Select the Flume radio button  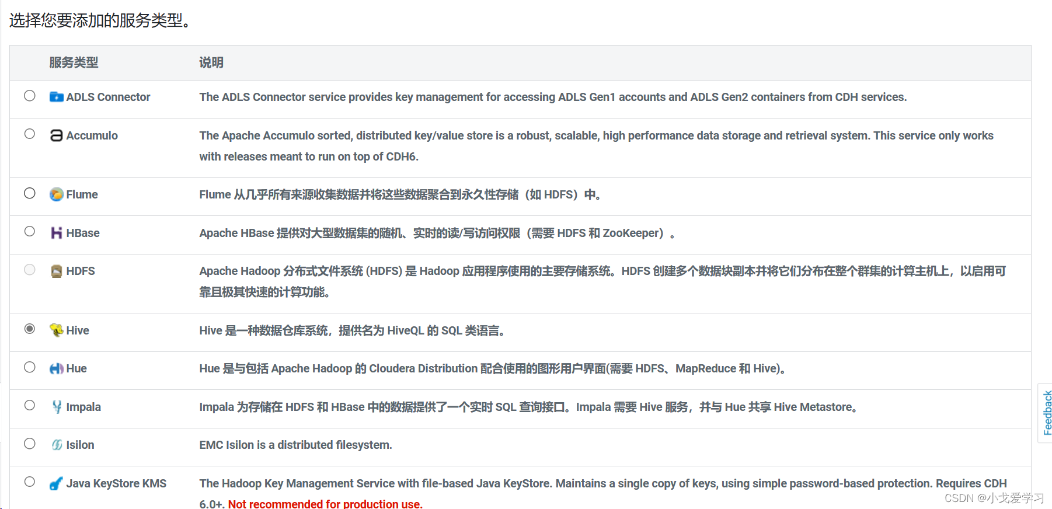pos(30,193)
